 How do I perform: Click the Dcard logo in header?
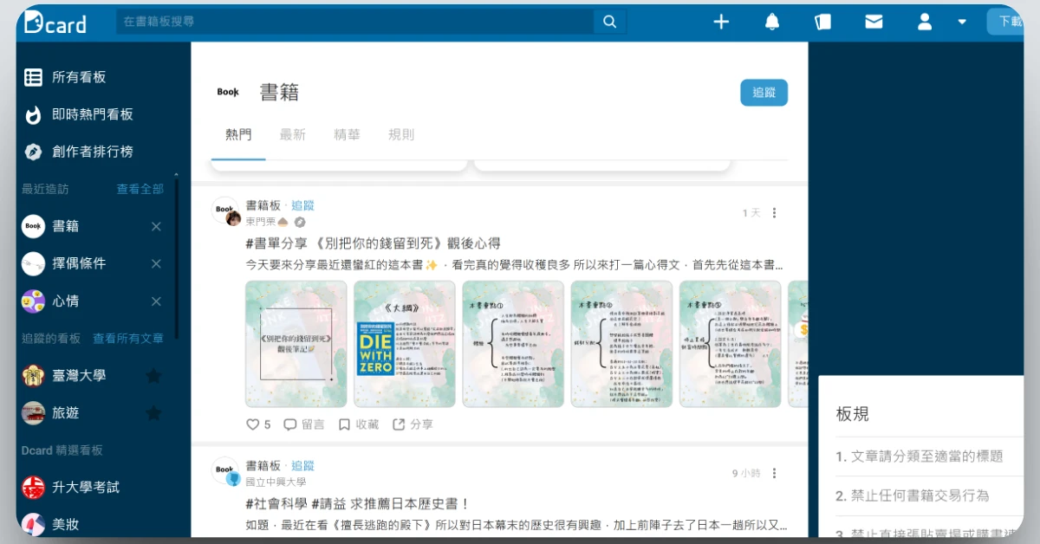[55, 23]
